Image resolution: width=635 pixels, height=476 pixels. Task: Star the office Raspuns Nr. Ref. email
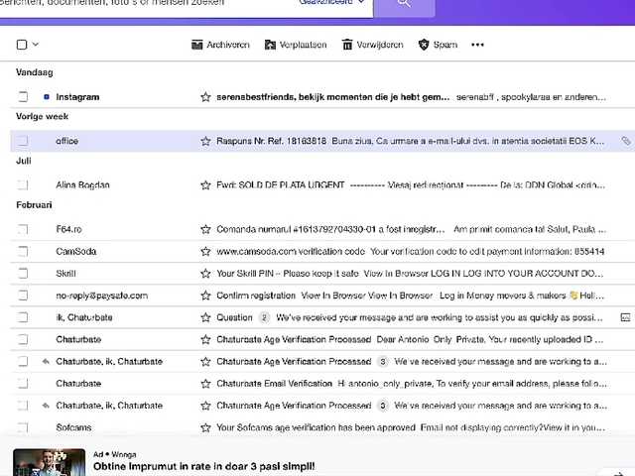pyautogui.click(x=205, y=141)
